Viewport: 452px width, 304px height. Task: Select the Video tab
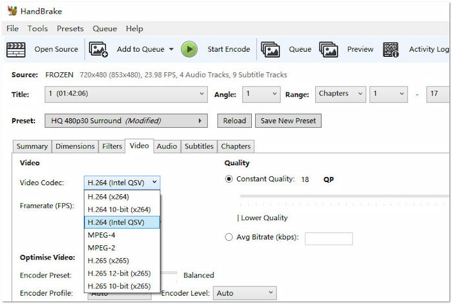coord(139,146)
